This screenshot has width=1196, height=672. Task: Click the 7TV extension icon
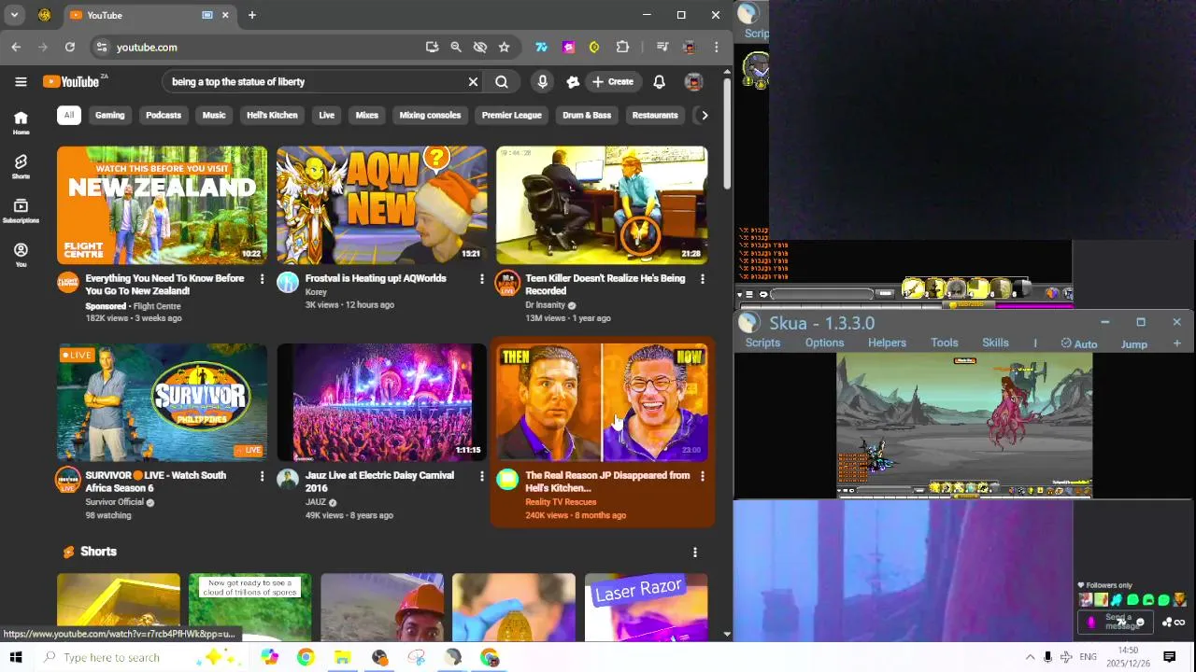coord(541,47)
